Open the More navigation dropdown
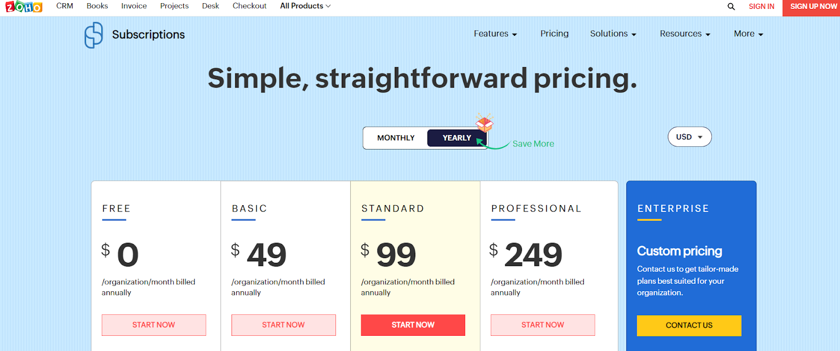Viewport: 840px width, 351px height. point(748,34)
